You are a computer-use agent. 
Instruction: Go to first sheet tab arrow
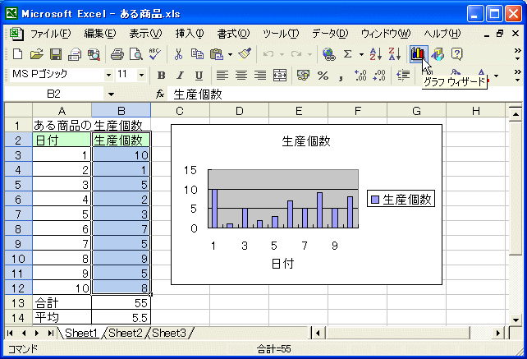[10, 333]
